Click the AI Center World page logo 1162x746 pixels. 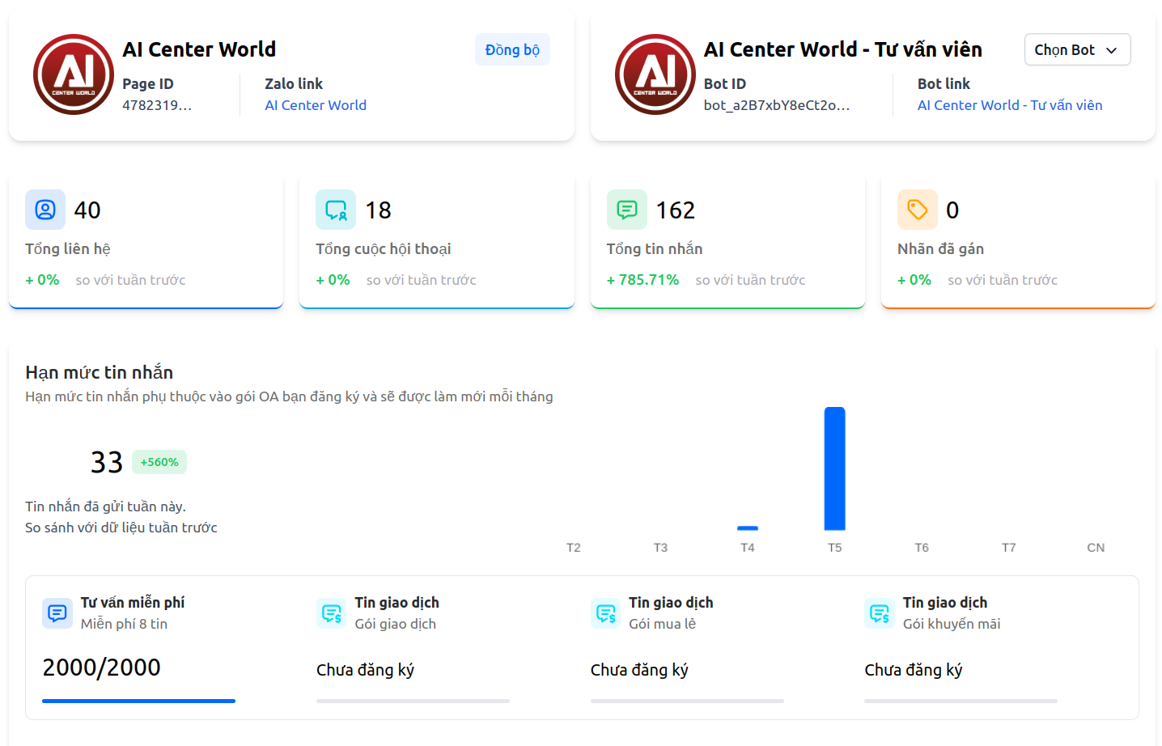click(74, 74)
